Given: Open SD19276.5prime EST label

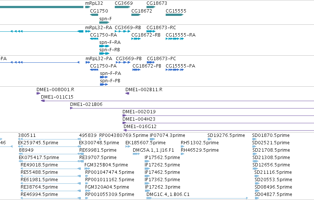Looking at the screenshot, I should 226,135.
